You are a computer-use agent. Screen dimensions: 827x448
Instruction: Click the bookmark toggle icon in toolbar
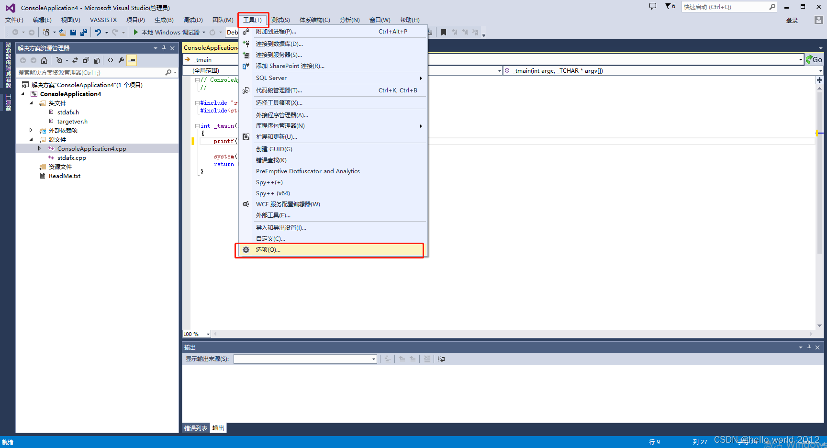(x=444, y=32)
